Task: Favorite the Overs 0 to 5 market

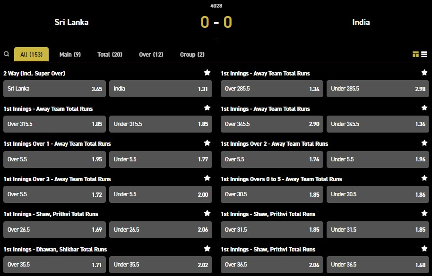Action: click(x=424, y=178)
